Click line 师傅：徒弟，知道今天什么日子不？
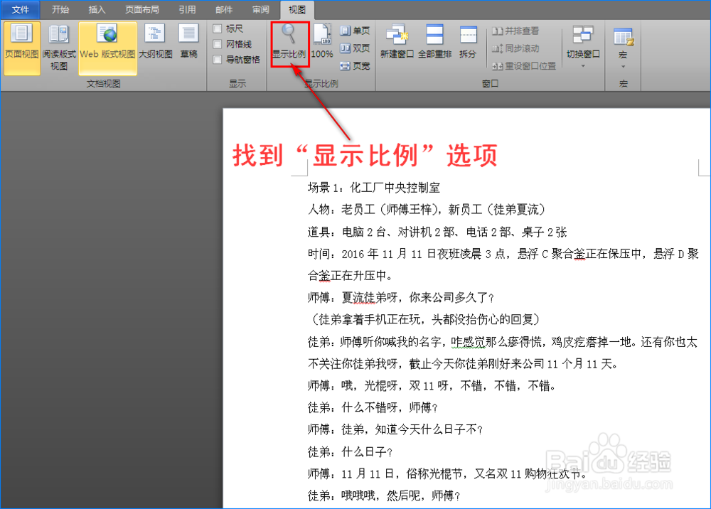Screen dimensions: 711x509 point(395,429)
